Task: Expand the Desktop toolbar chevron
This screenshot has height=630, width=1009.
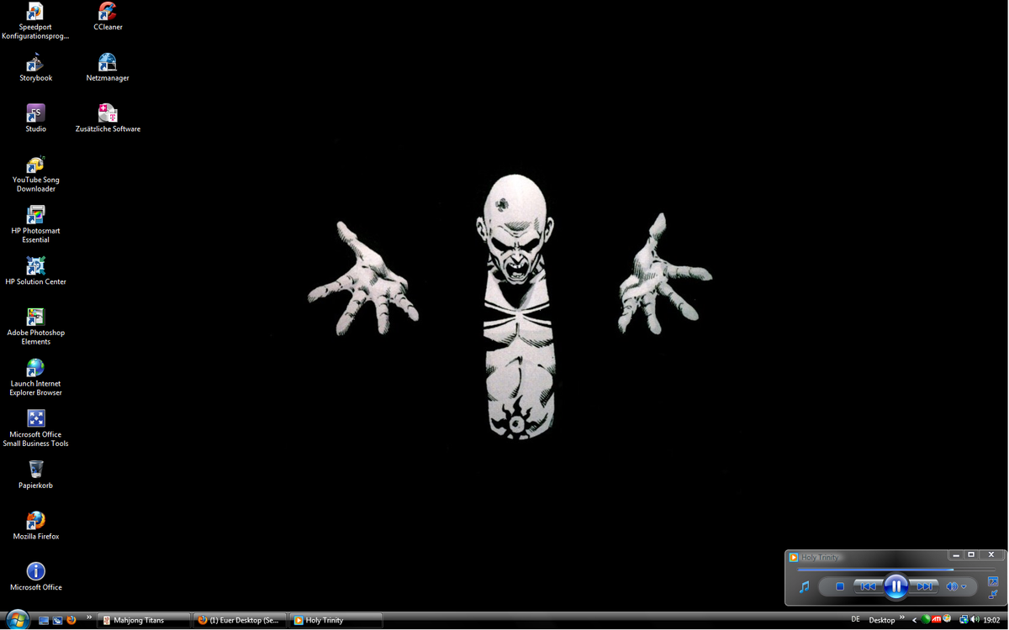Action: pos(902,618)
